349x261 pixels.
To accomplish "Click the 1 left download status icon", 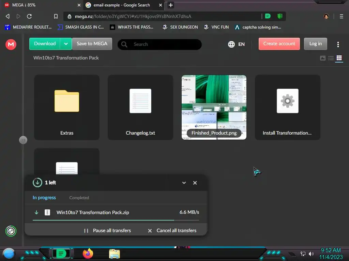I will click(37, 182).
